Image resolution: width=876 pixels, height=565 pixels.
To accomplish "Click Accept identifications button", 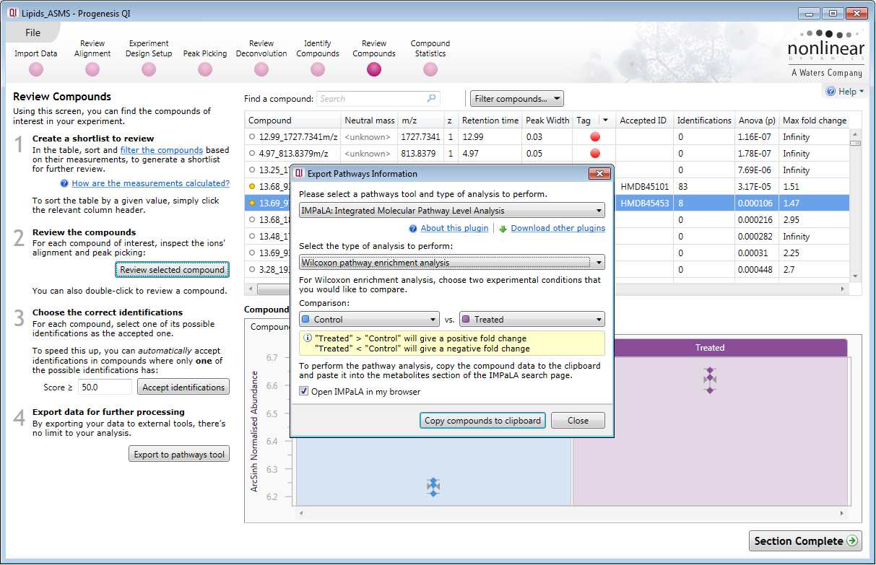I will (183, 387).
